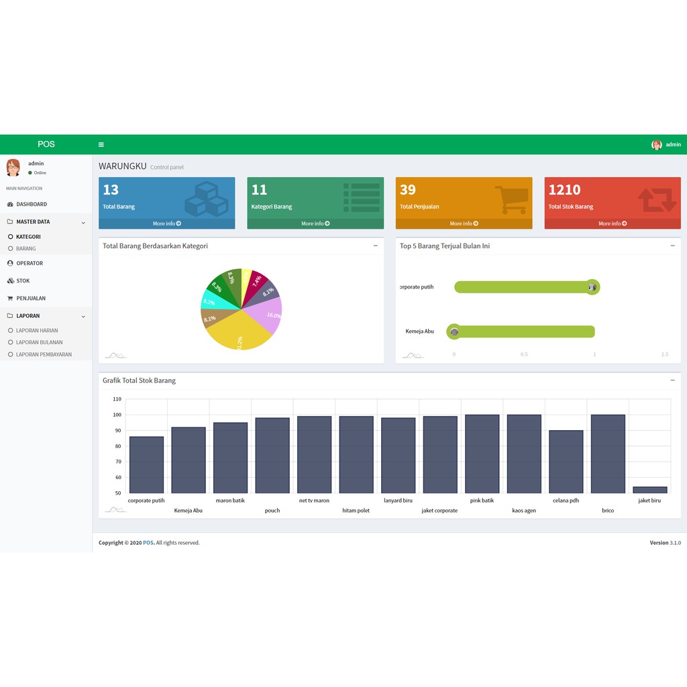Collapse the Total Barang Berdasarkan Kategori panel

376,246
